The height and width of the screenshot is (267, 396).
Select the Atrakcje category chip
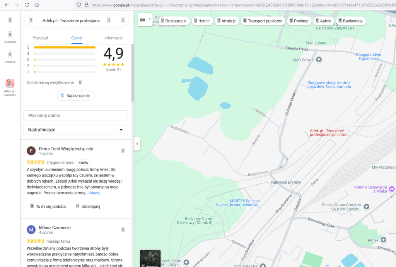coord(227,21)
